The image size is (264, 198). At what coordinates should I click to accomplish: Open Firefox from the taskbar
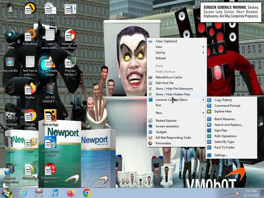[71, 193]
